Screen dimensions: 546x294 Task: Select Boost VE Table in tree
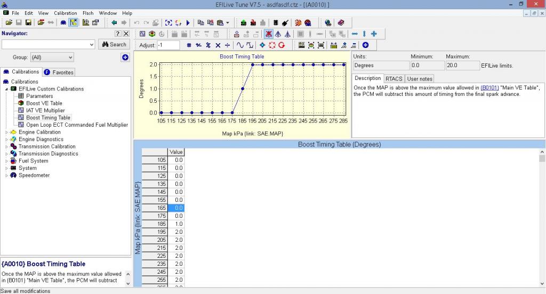click(x=44, y=103)
